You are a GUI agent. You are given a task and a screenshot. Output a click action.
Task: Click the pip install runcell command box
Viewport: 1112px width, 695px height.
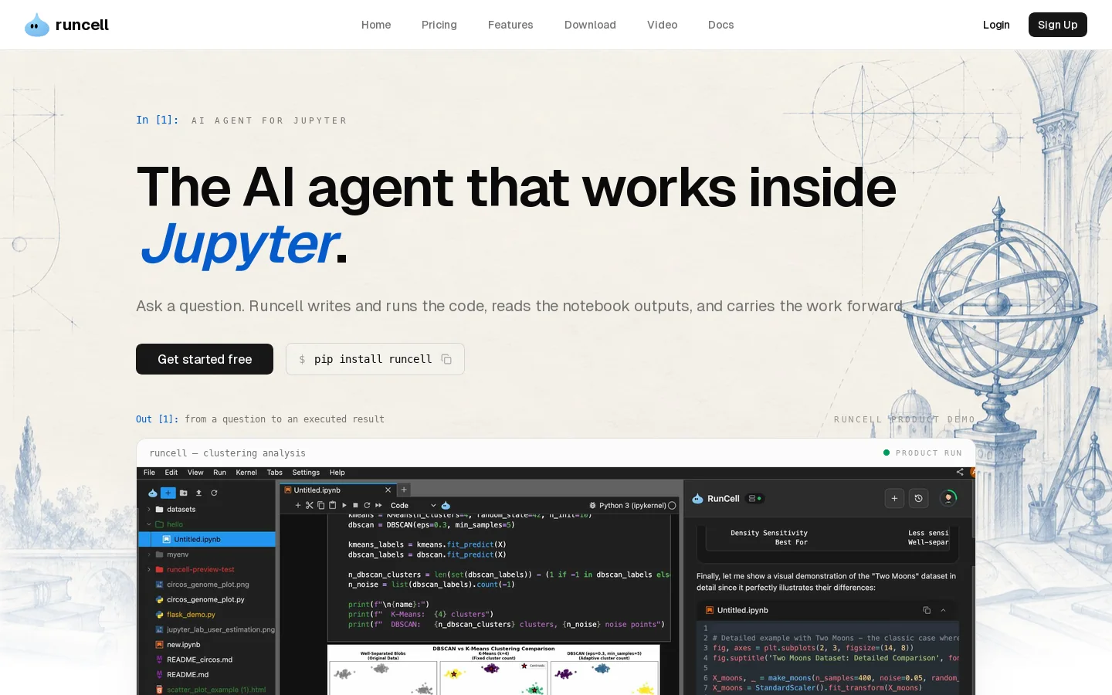point(375,359)
